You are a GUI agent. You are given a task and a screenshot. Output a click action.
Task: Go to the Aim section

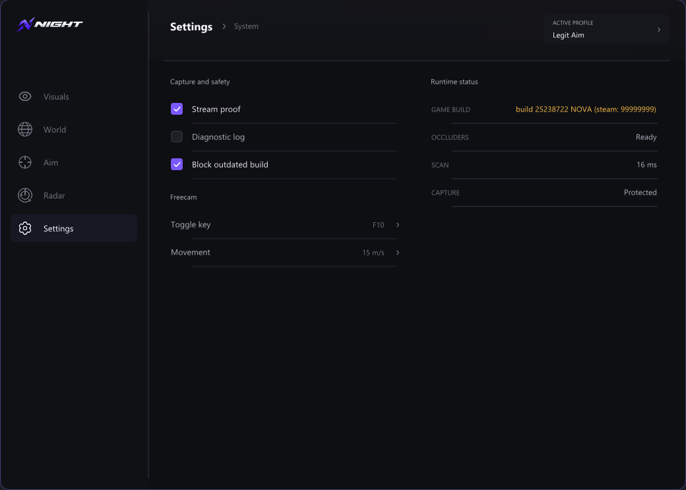point(74,162)
